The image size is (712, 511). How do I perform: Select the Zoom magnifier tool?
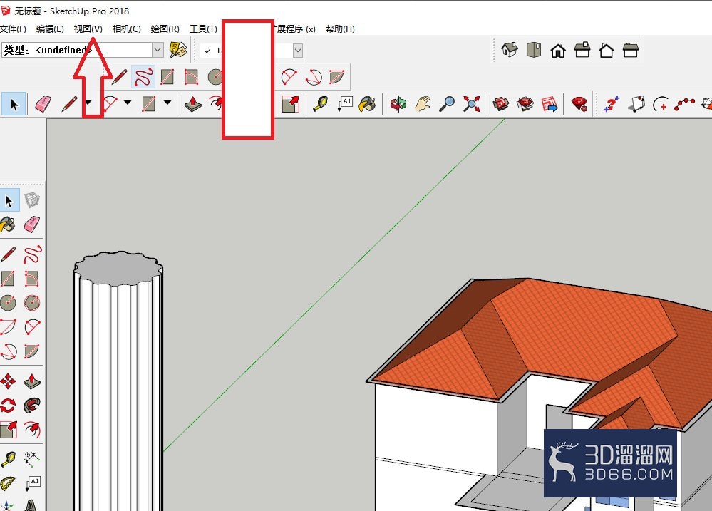[447, 104]
